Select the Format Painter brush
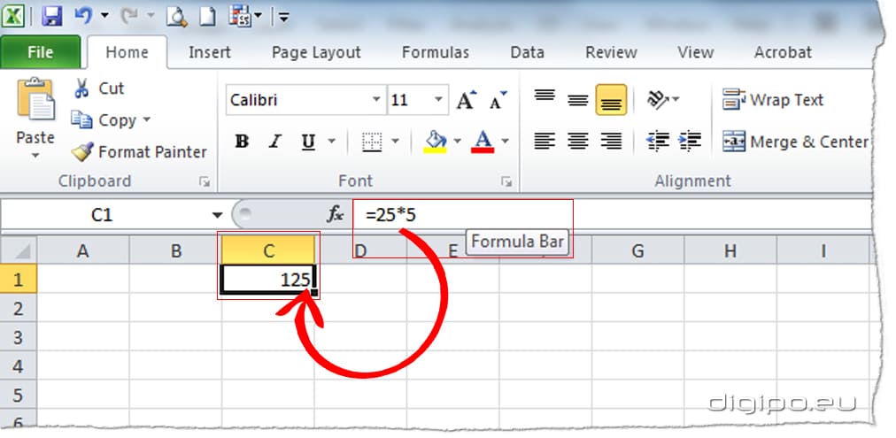The width and height of the screenshot is (896, 438). 82,152
